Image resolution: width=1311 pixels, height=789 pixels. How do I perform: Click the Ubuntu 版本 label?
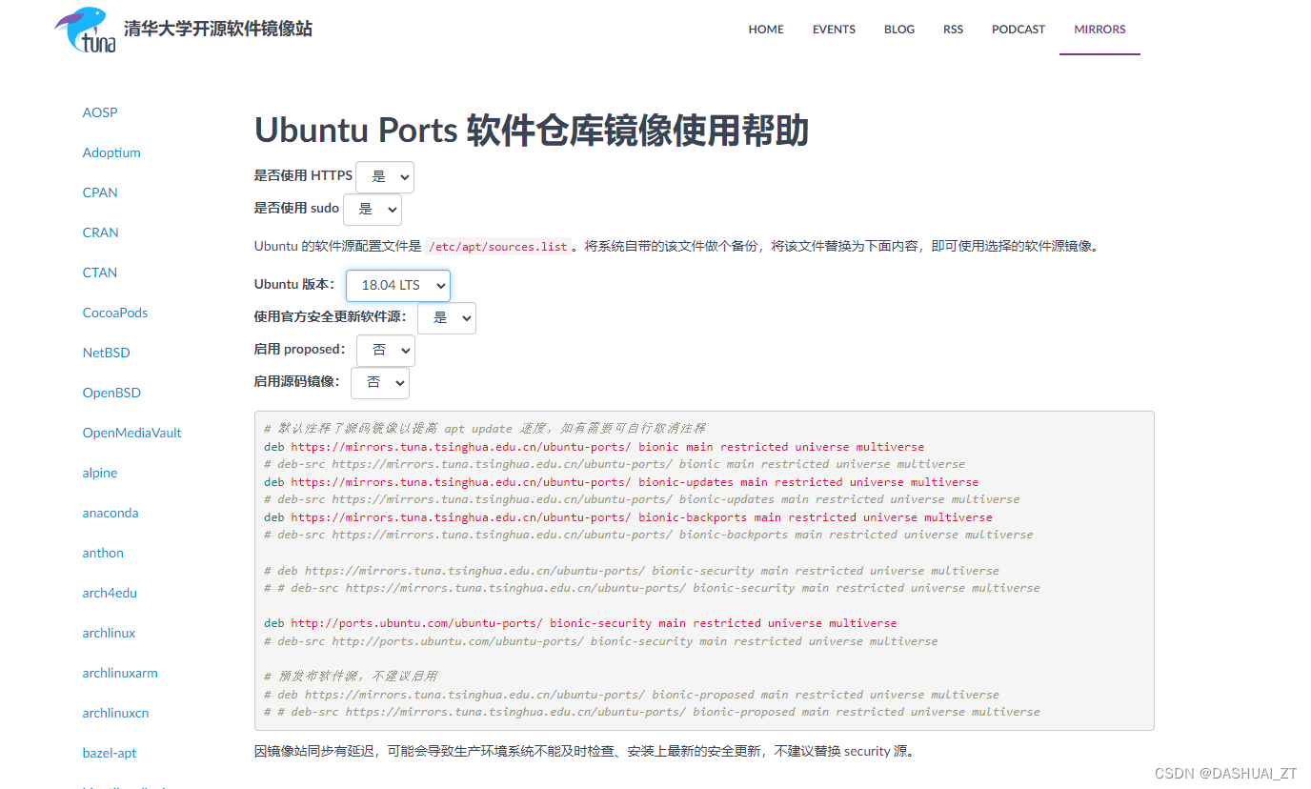[x=293, y=285]
